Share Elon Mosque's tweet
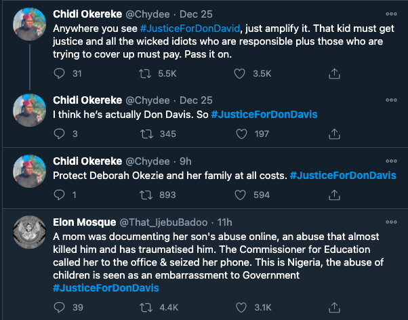 tap(333, 308)
